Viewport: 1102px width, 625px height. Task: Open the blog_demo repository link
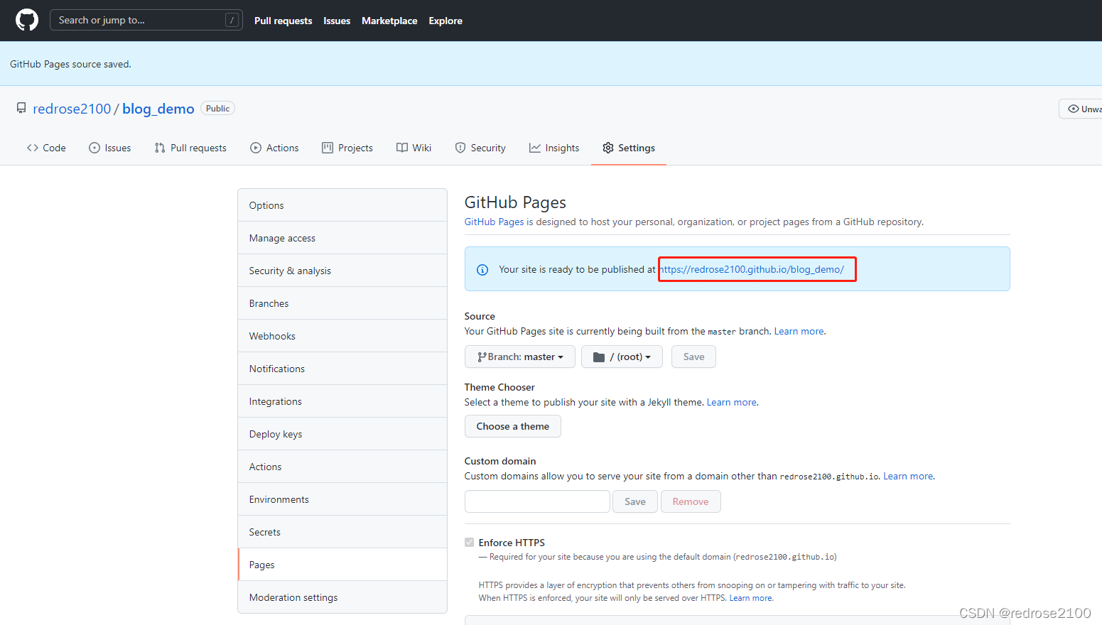pos(158,109)
